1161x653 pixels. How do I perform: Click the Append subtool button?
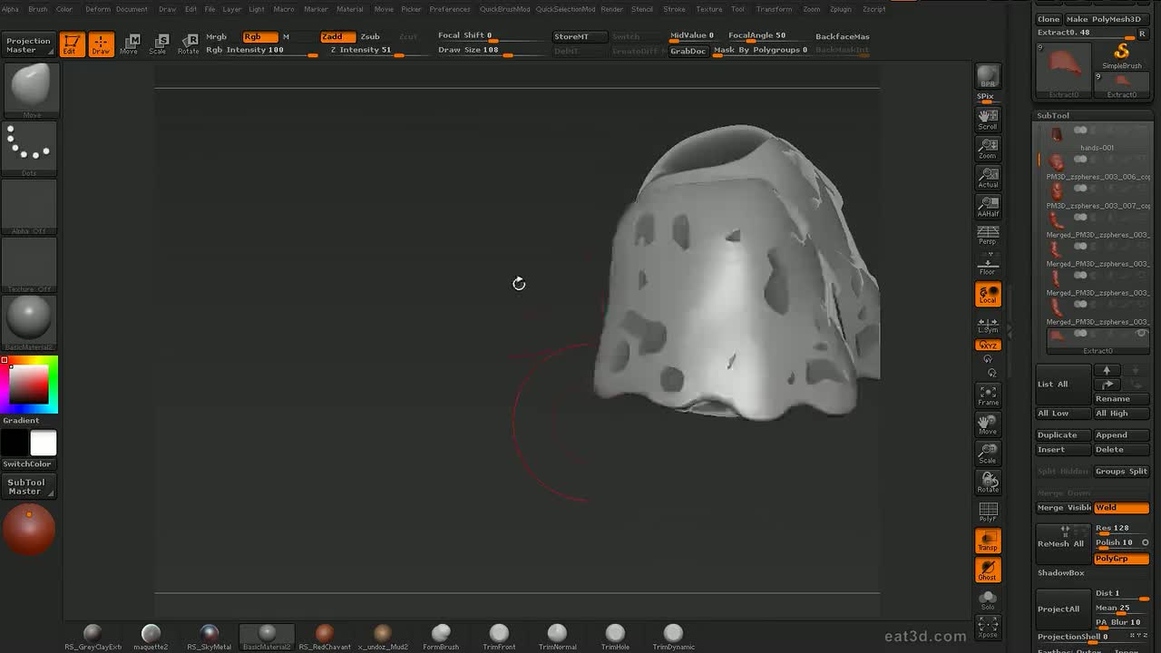point(1121,435)
